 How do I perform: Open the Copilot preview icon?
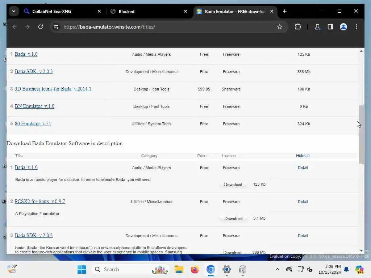[x=359, y=269]
